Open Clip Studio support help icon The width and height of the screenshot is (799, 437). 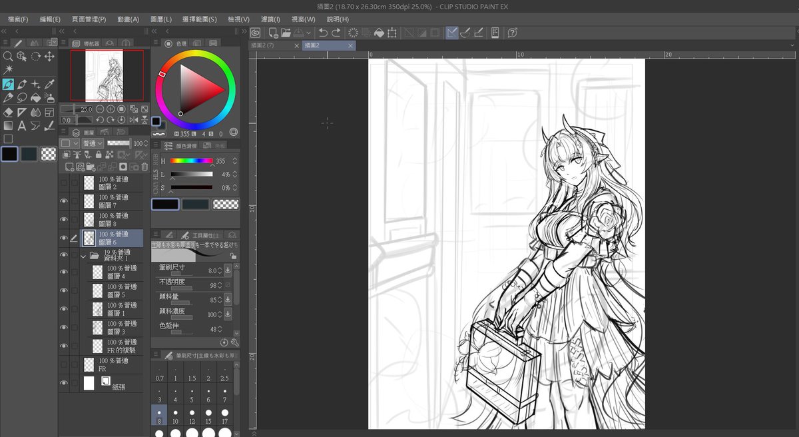pos(512,32)
